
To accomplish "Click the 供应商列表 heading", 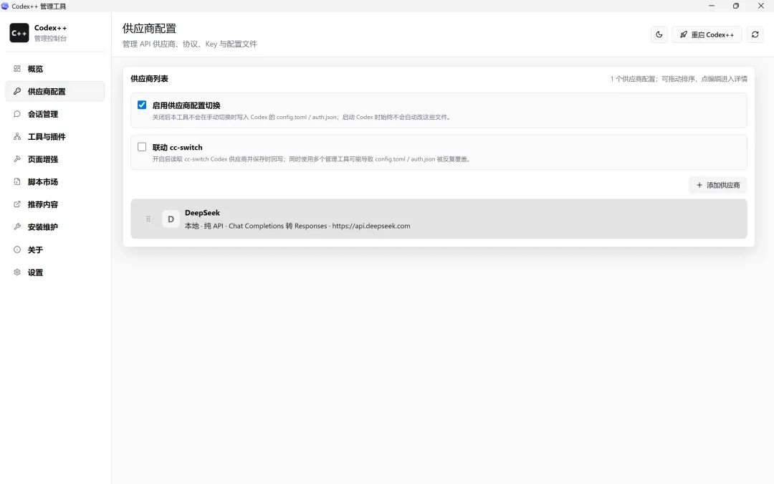I will pos(149,79).
